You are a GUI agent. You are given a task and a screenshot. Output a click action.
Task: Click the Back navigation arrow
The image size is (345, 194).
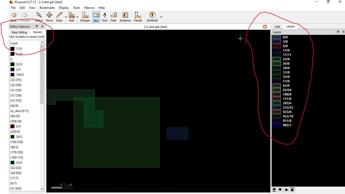click(14, 17)
